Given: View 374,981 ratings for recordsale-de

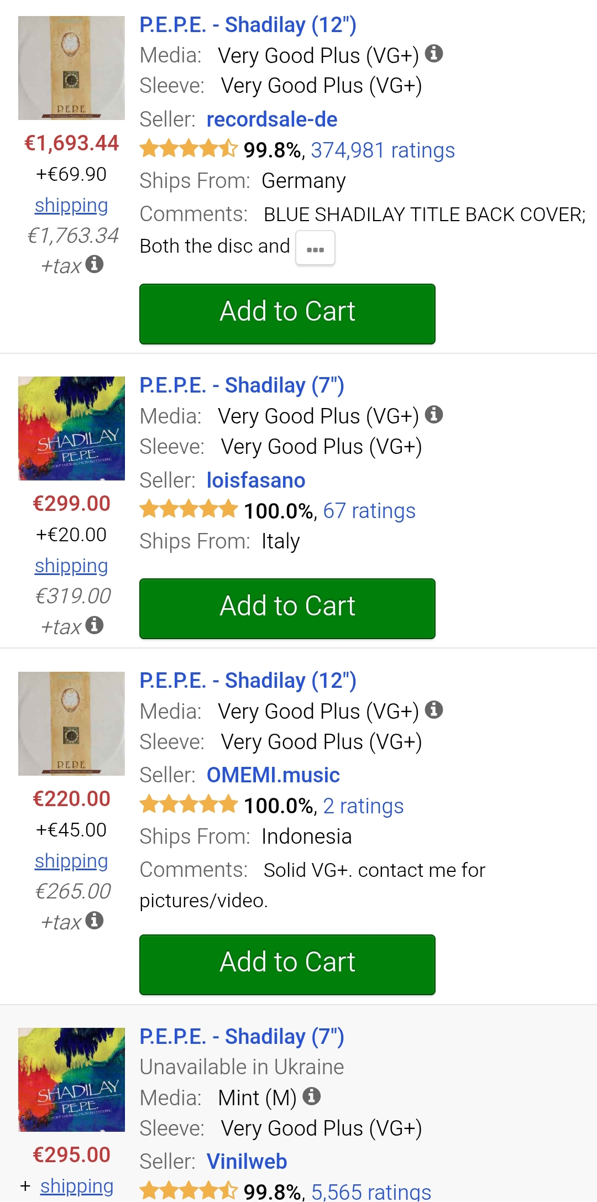Looking at the screenshot, I should [x=383, y=150].
